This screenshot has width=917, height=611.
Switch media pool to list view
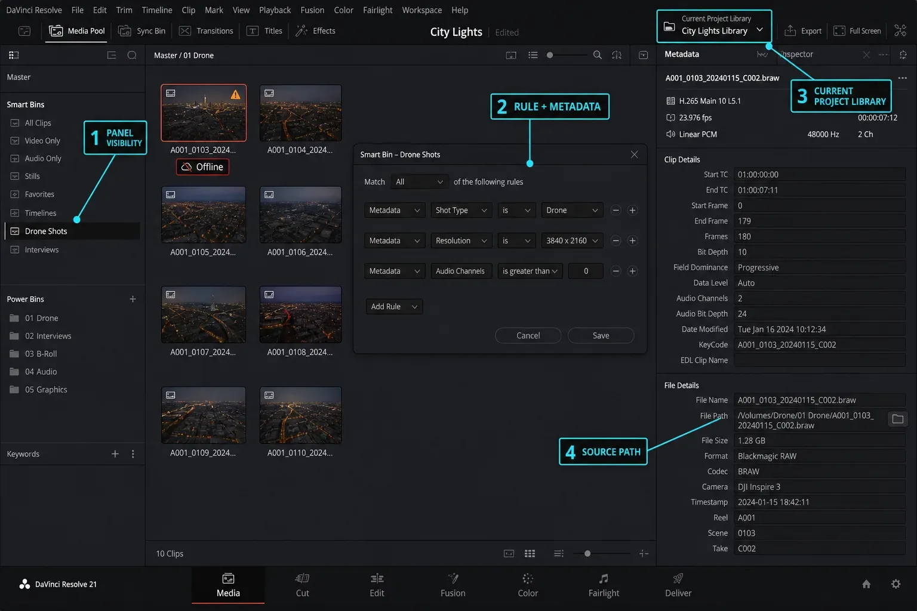(x=533, y=55)
